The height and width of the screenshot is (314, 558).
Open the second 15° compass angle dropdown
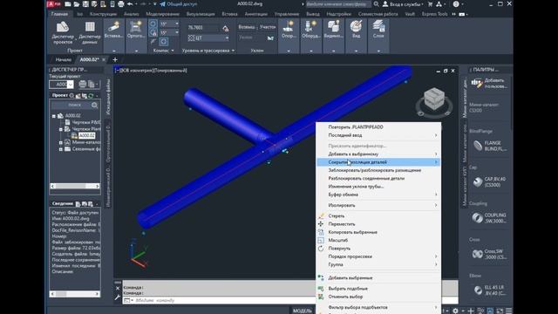pyautogui.click(x=177, y=32)
